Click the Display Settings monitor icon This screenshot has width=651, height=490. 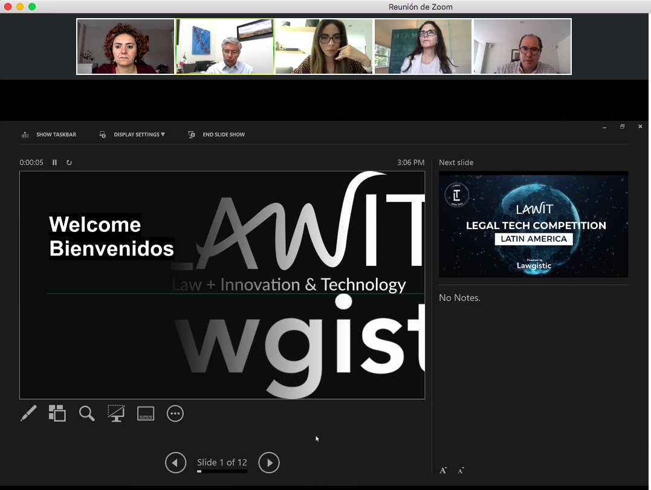(x=103, y=134)
